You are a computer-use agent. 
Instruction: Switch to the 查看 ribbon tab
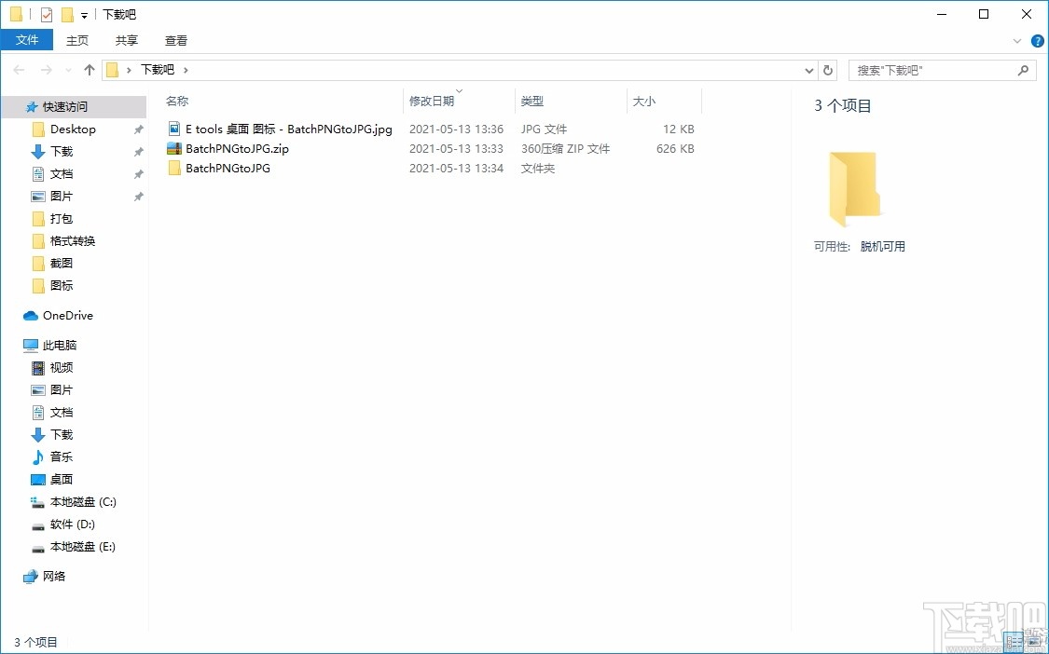point(175,40)
